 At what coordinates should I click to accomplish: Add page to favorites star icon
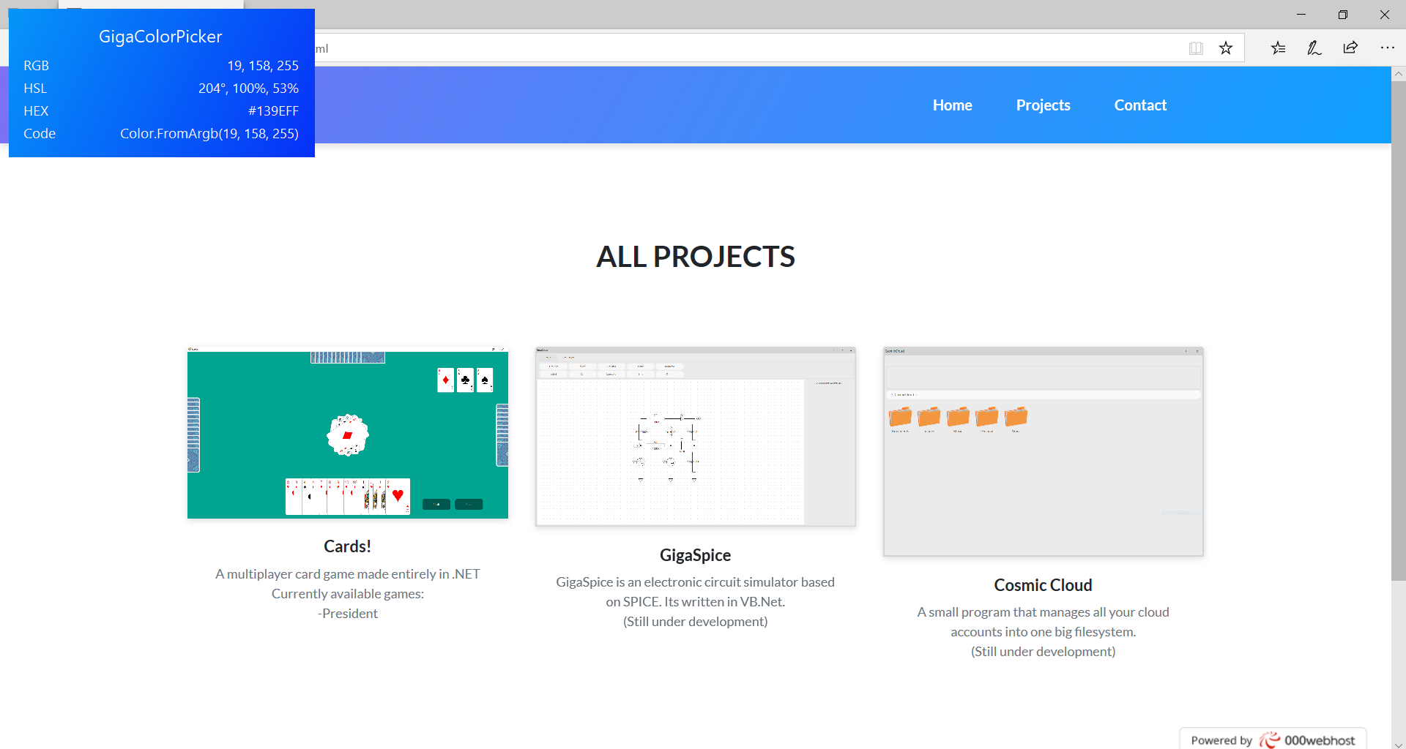click(x=1226, y=48)
